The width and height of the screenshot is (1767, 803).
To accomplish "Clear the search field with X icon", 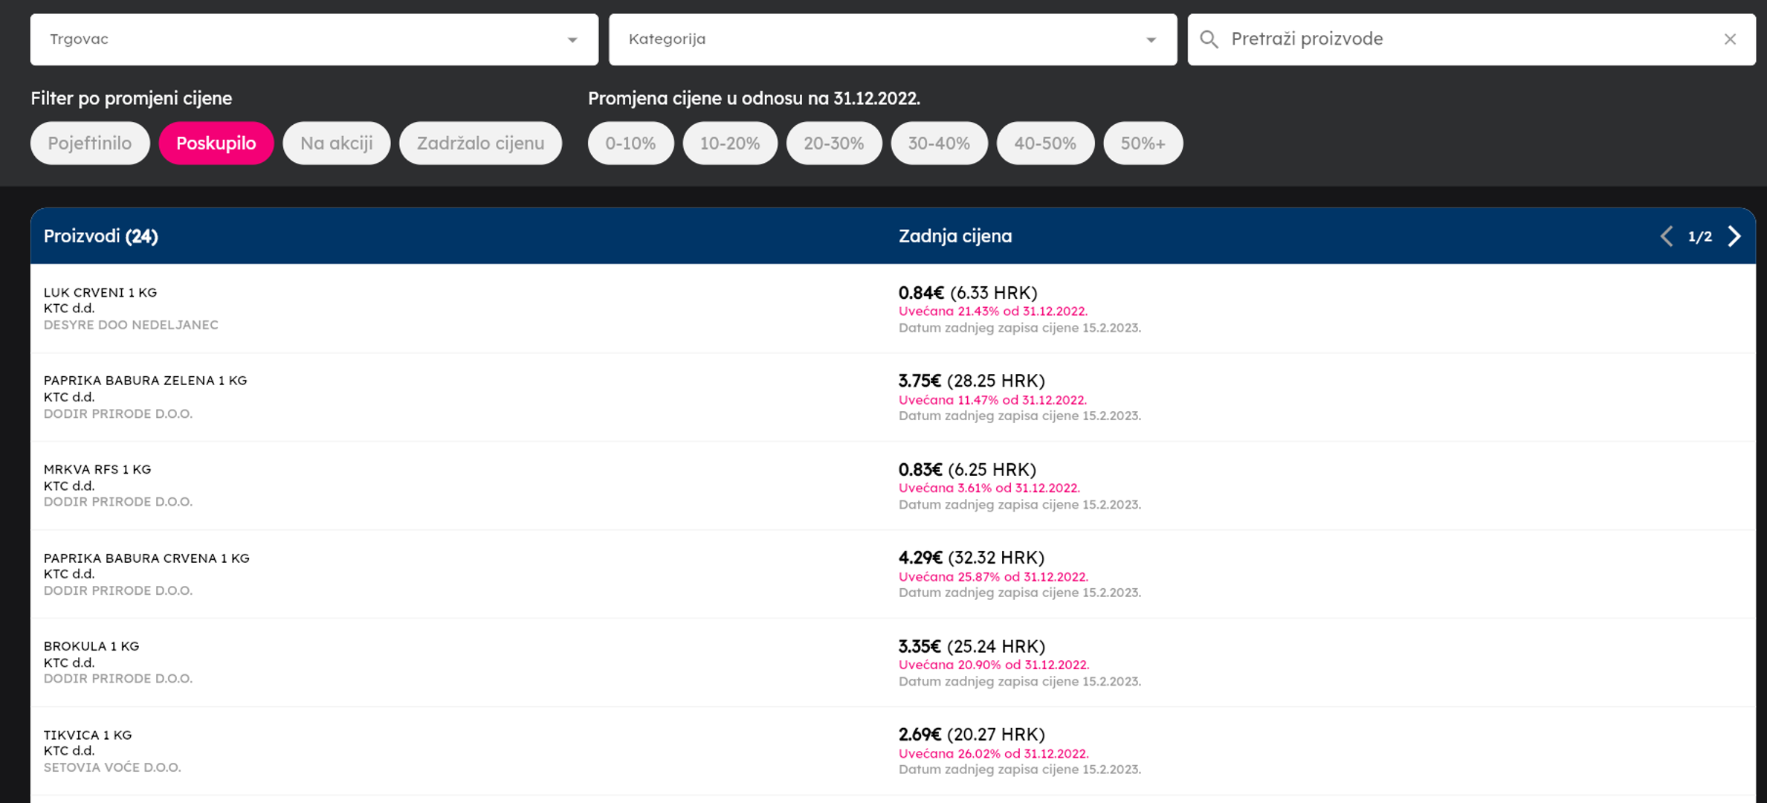I will (1730, 39).
